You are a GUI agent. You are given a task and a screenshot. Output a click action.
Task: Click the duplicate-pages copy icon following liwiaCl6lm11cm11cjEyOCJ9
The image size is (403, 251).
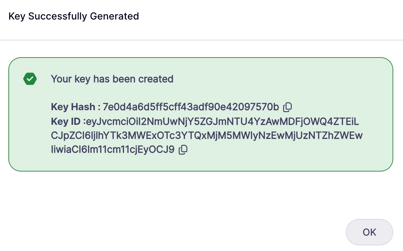tap(183, 149)
